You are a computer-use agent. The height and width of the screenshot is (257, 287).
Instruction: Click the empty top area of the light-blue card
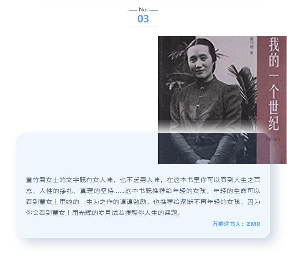click(x=88, y=152)
